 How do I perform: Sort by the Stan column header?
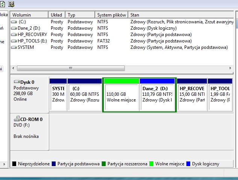[x=181, y=15]
